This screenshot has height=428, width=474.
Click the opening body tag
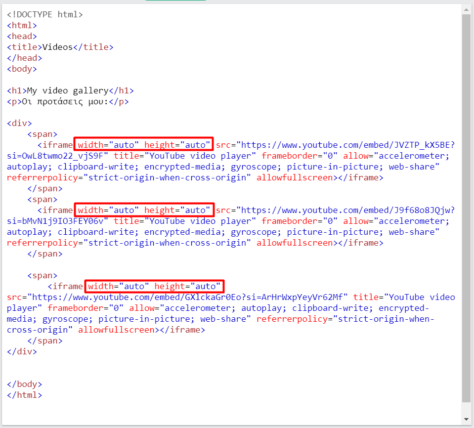22,69
